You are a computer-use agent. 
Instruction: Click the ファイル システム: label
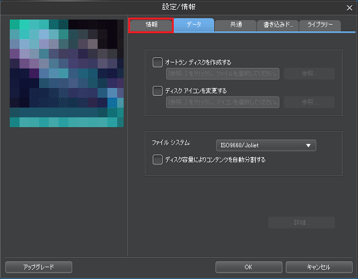click(x=171, y=143)
